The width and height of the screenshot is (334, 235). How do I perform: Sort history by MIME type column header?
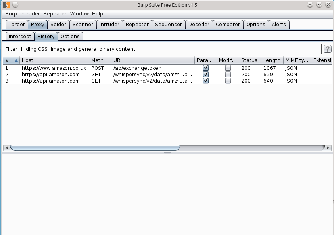(x=297, y=60)
